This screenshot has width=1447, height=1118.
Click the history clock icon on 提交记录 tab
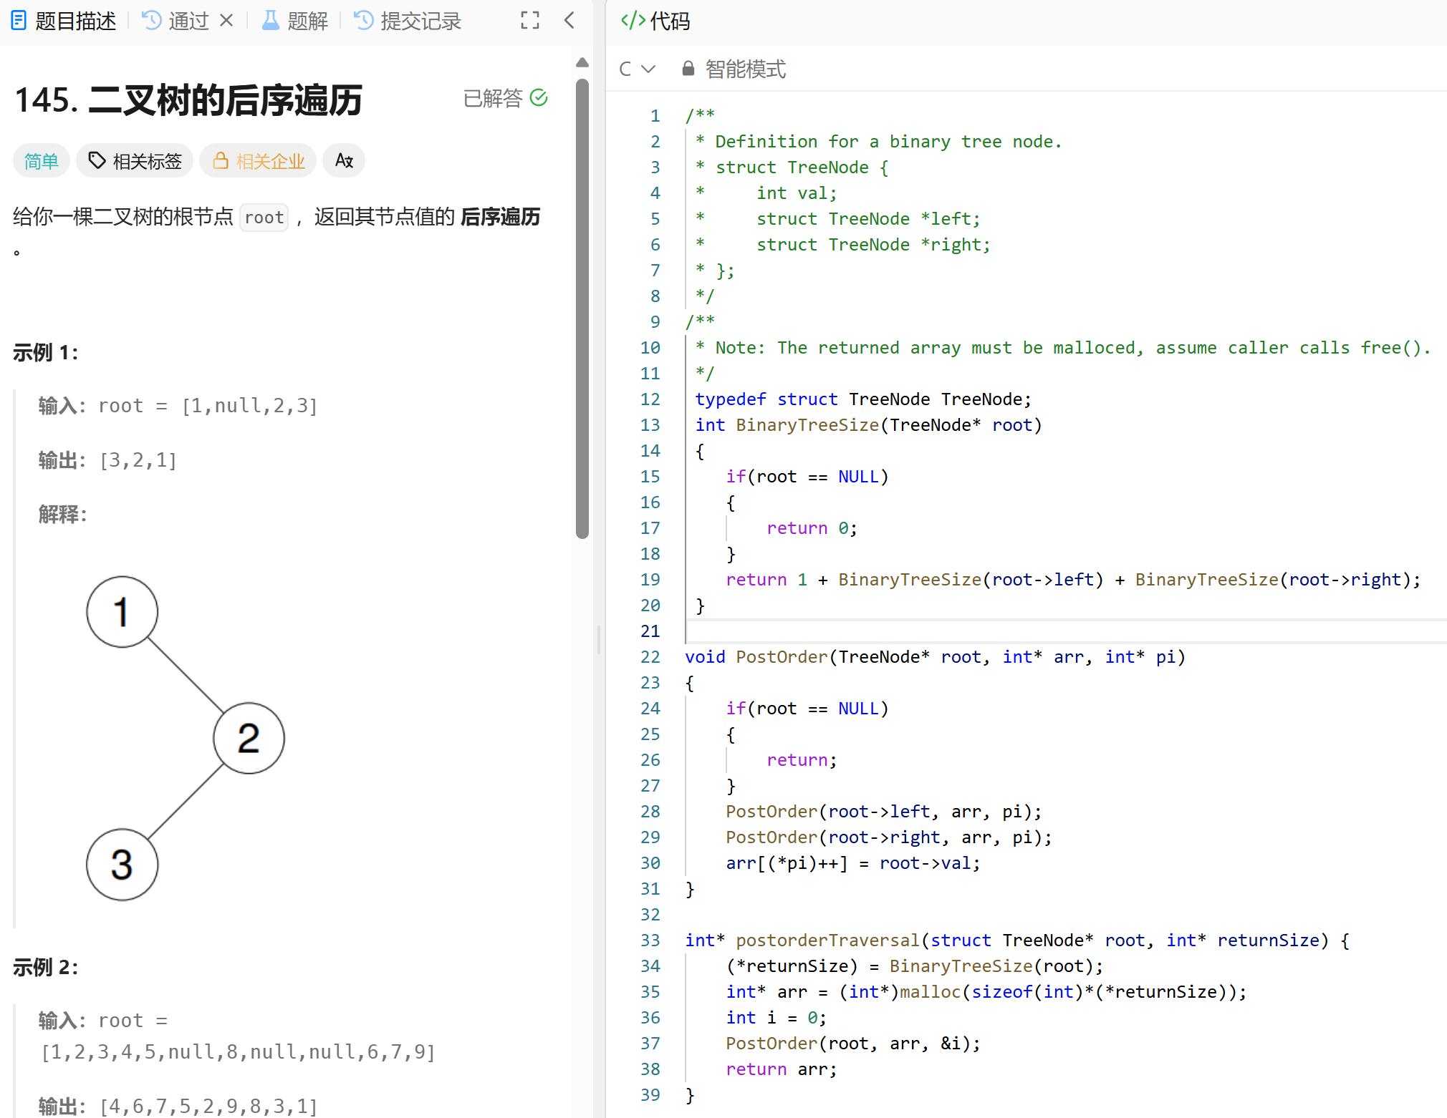(365, 21)
